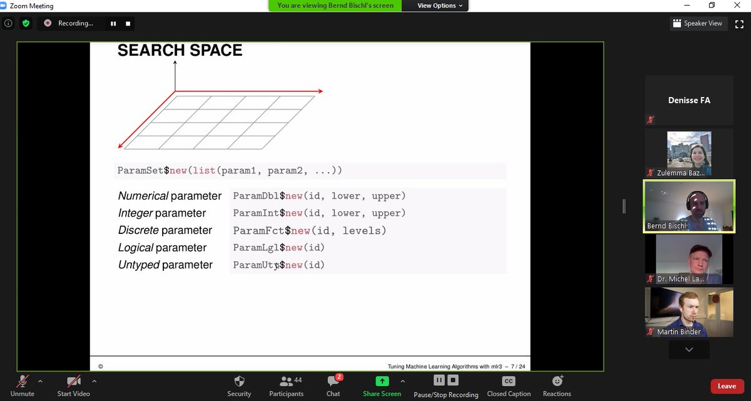This screenshot has height=401, width=751.
Task: Click ParamLgl$new(id) code
Action: click(x=278, y=248)
